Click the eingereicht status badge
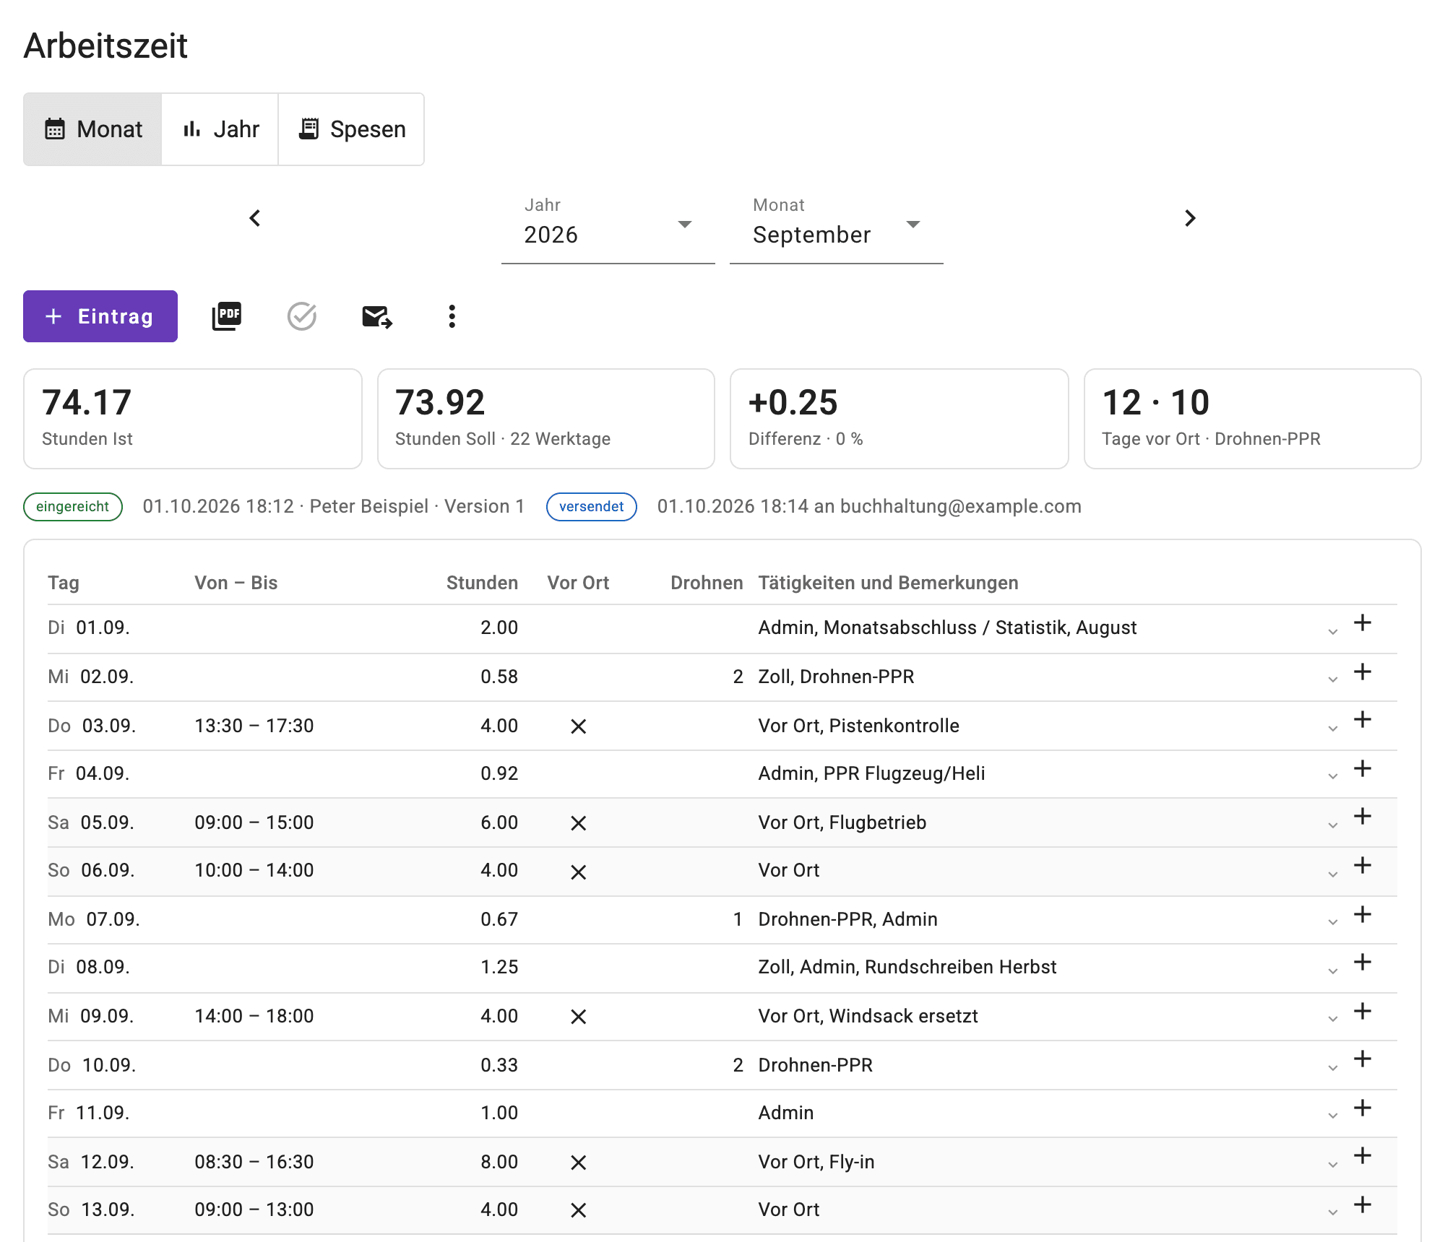1445x1242 pixels. coord(73,506)
